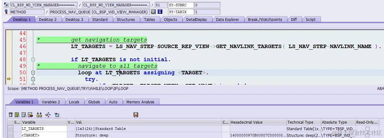Screen dimensions: 384x138
Task: Click the Hexadecimal Value column header
Action: 258,122
